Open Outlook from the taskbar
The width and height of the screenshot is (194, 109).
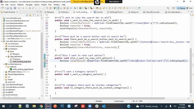[104, 106]
